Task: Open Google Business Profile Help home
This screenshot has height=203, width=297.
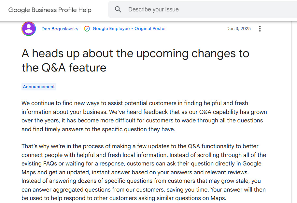Action: 50,10
